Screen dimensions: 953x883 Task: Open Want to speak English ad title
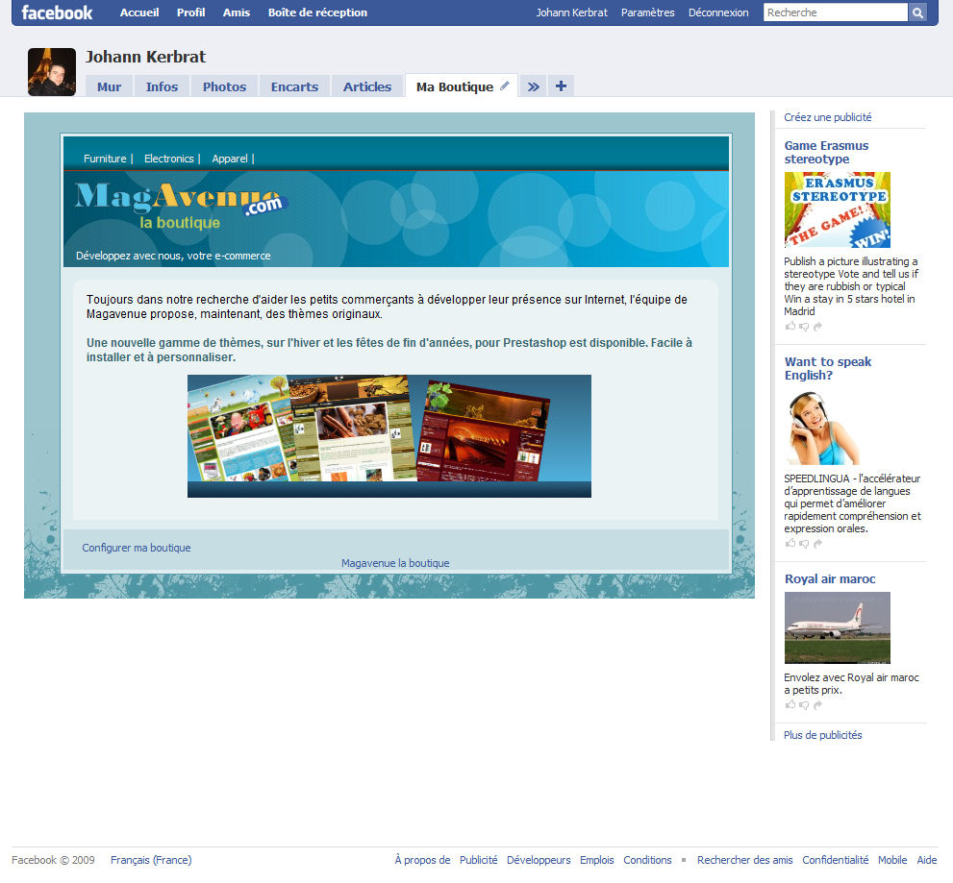(x=828, y=369)
